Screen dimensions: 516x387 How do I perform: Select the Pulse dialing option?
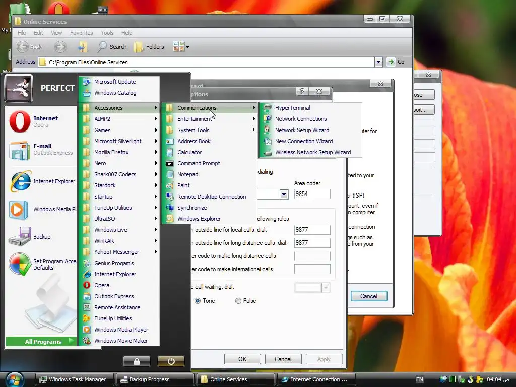[x=238, y=301]
